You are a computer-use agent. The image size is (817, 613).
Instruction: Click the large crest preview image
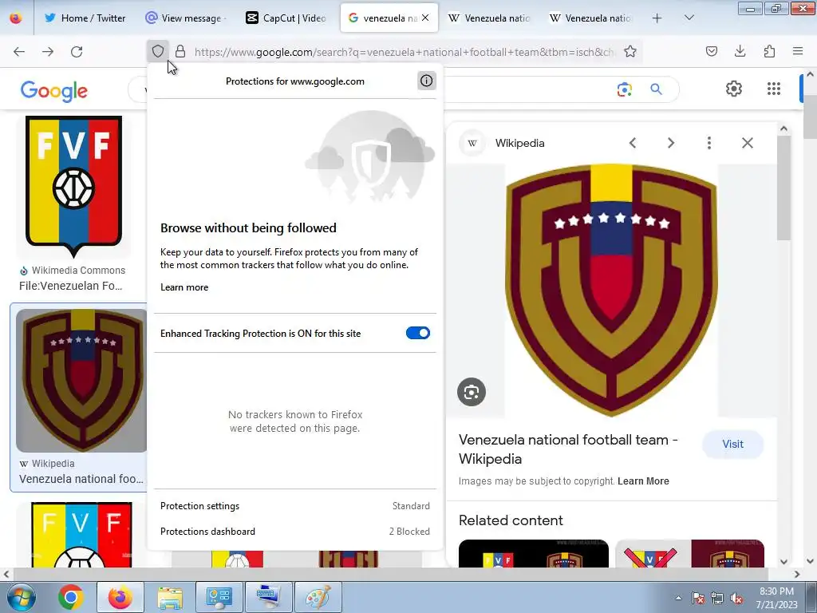click(x=611, y=291)
